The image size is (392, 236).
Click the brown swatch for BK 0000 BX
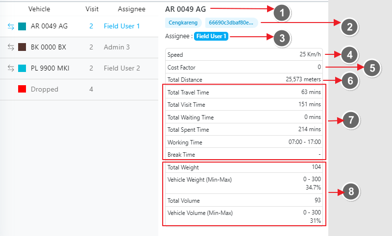point(22,47)
